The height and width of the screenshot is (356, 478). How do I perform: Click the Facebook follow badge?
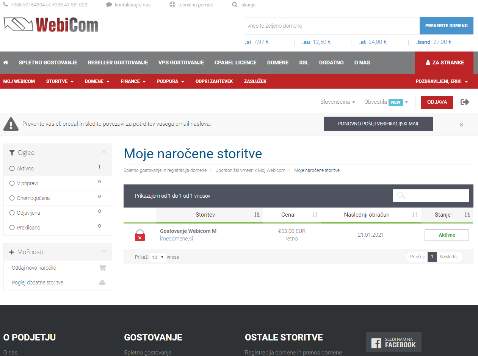click(393, 342)
